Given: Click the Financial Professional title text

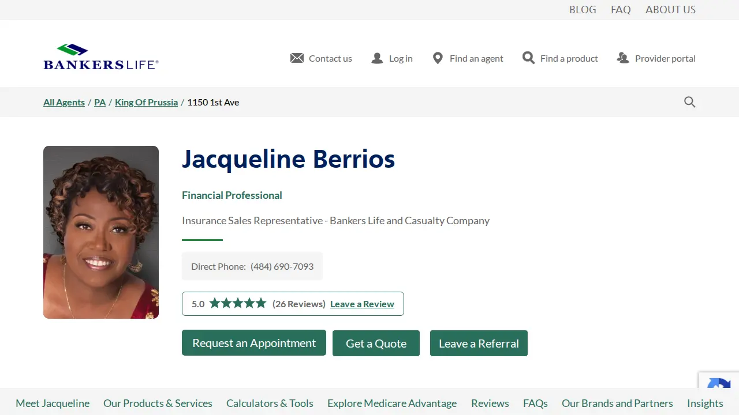Looking at the screenshot, I should pyautogui.click(x=232, y=195).
